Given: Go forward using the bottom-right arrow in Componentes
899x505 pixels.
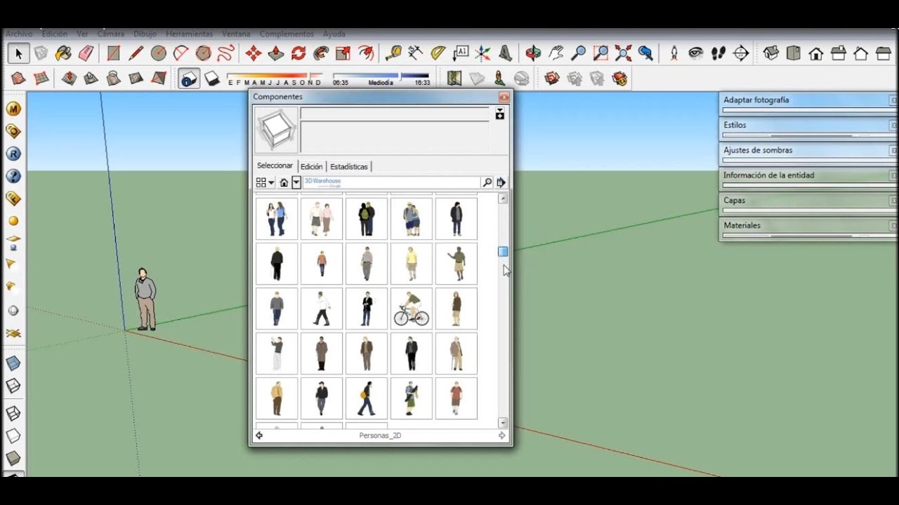Looking at the screenshot, I should 501,436.
